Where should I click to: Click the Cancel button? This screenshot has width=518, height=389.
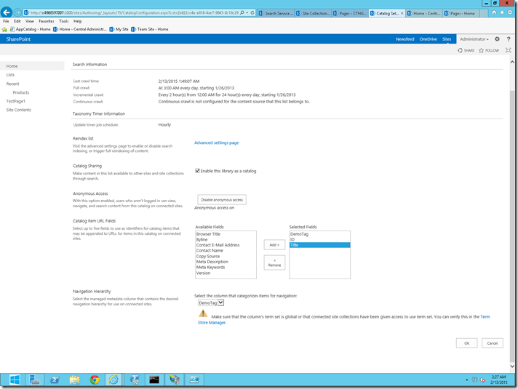pos(493,343)
